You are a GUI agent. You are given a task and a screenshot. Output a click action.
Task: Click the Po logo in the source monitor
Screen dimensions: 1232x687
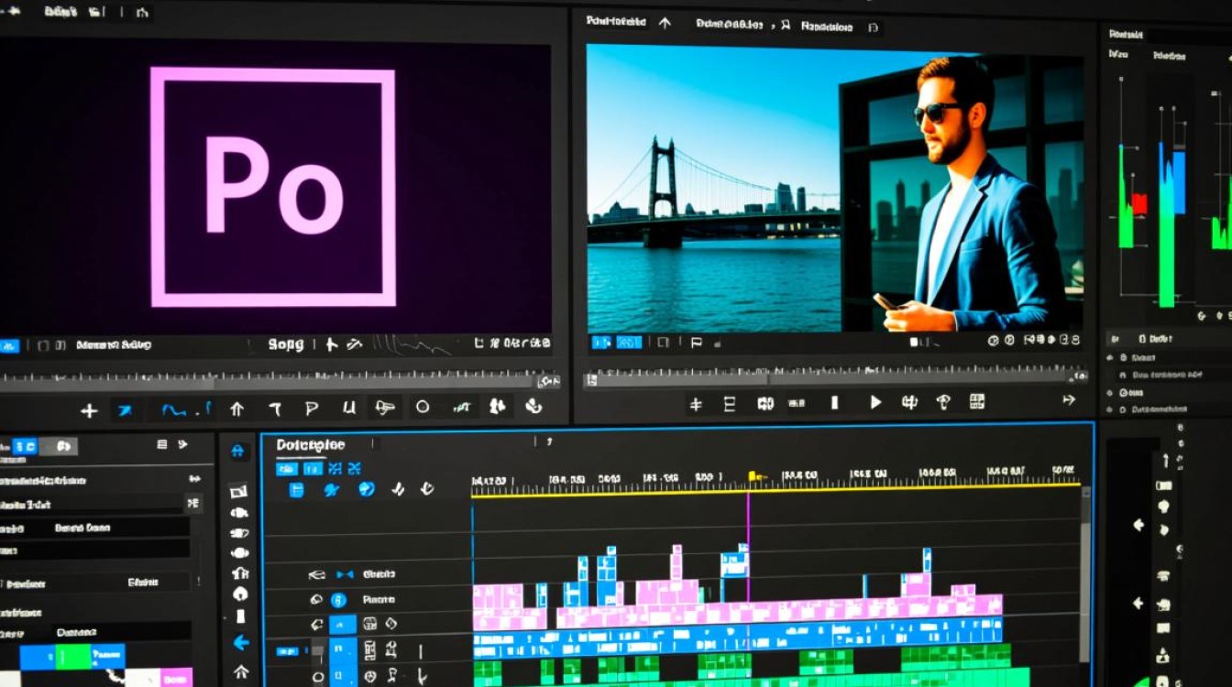coord(273,188)
